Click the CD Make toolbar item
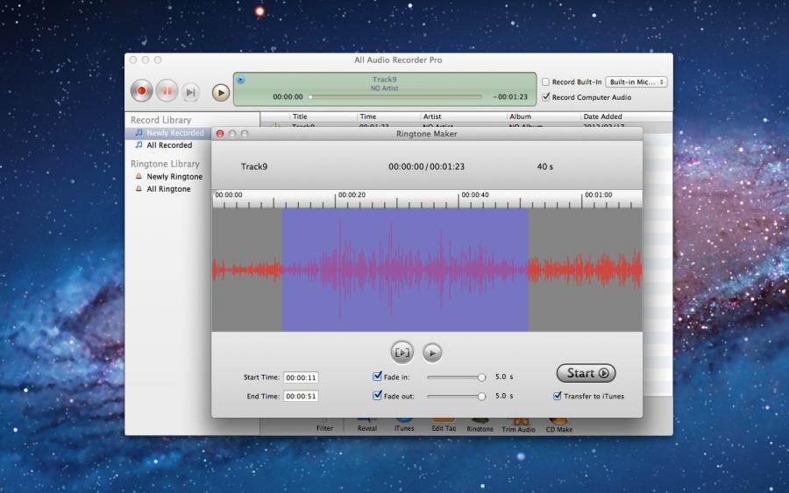 (x=559, y=426)
